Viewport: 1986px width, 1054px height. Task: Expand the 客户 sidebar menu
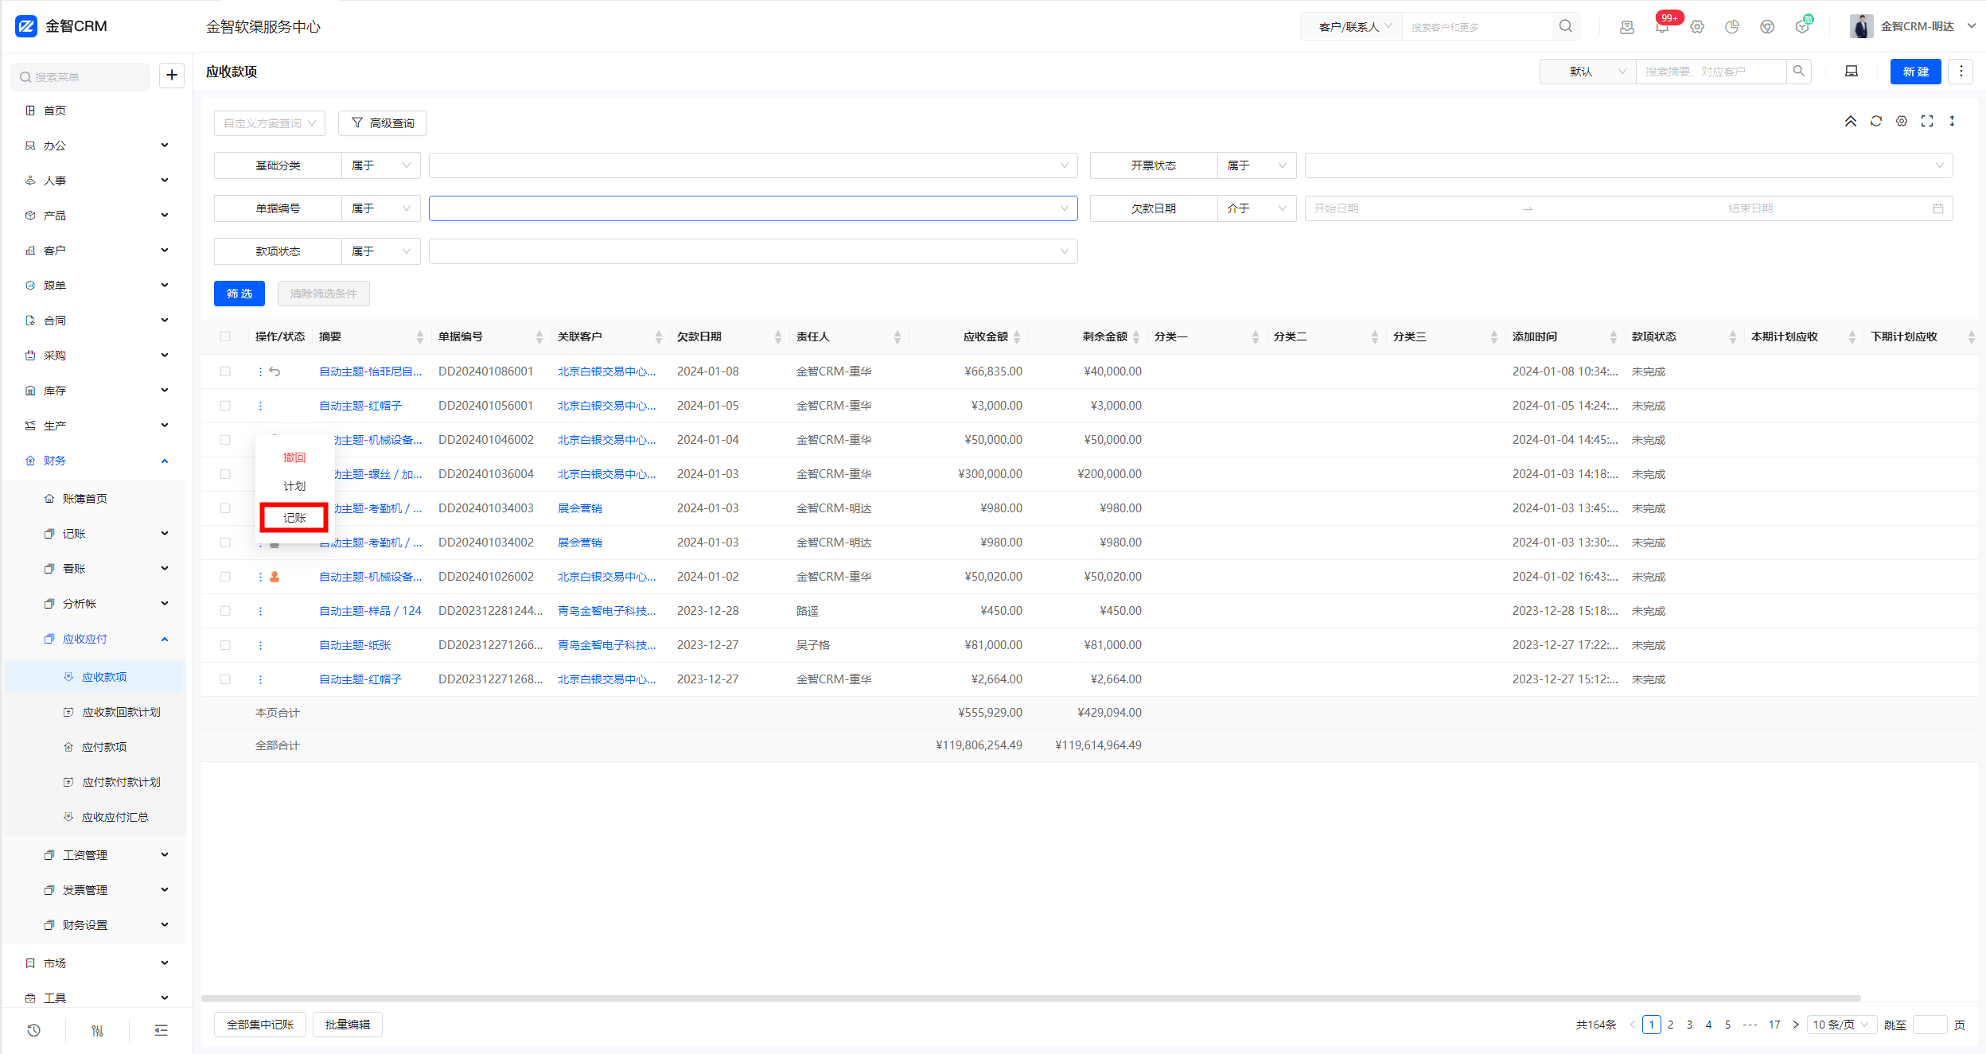tap(95, 251)
